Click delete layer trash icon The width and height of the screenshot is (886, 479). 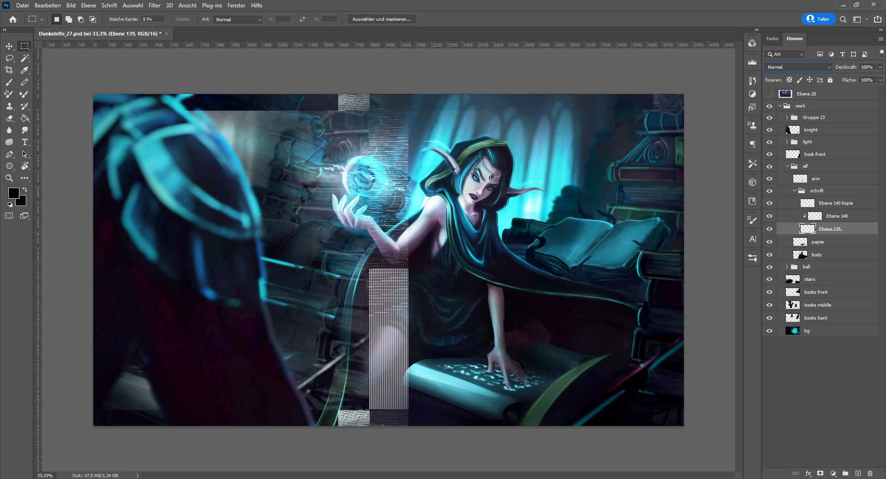tap(870, 473)
